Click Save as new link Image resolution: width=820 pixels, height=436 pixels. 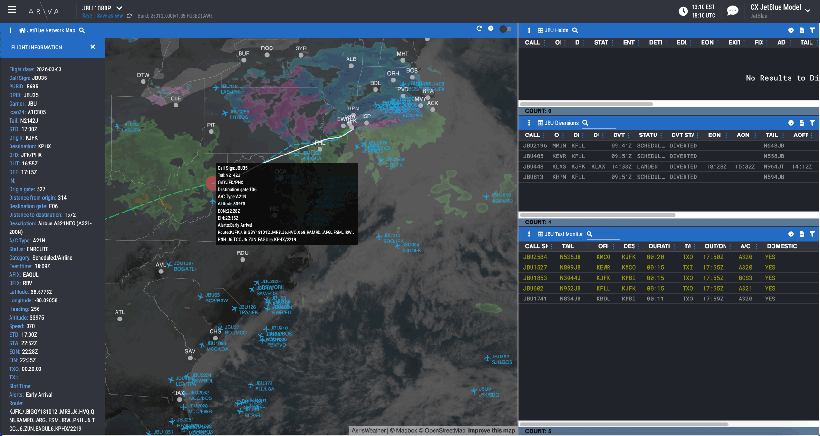pyautogui.click(x=110, y=16)
